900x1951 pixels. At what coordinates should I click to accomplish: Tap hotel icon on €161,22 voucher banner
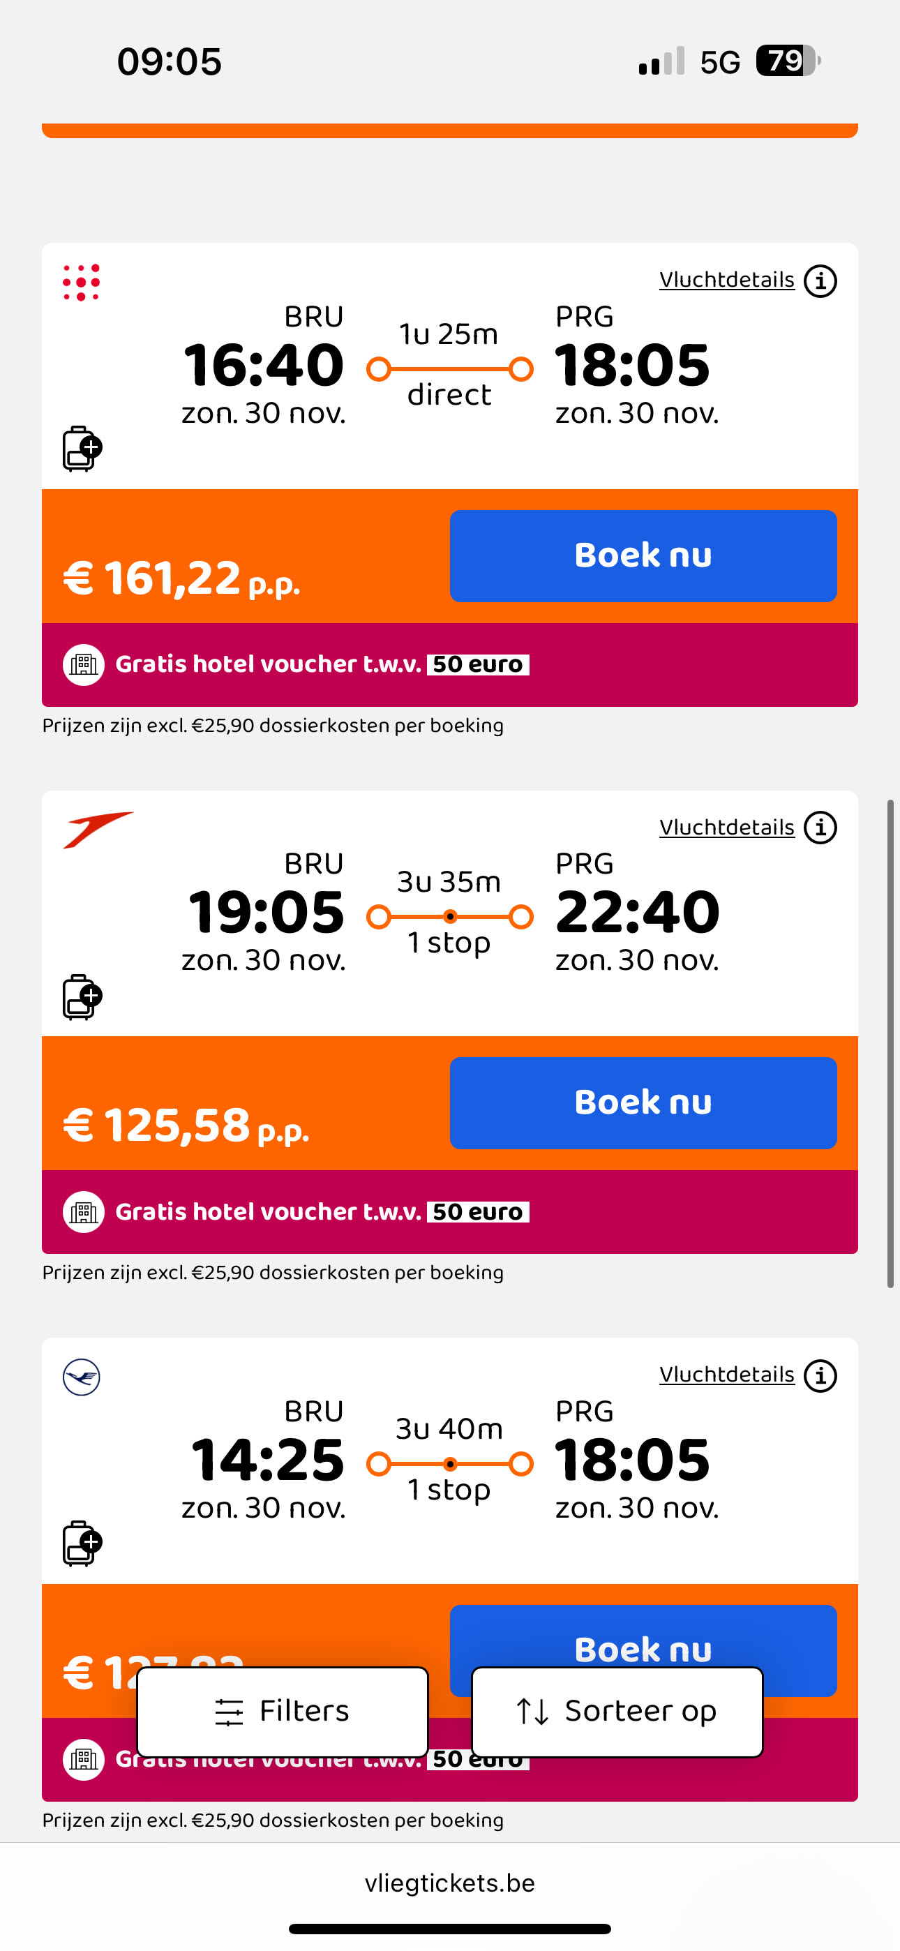pos(83,665)
